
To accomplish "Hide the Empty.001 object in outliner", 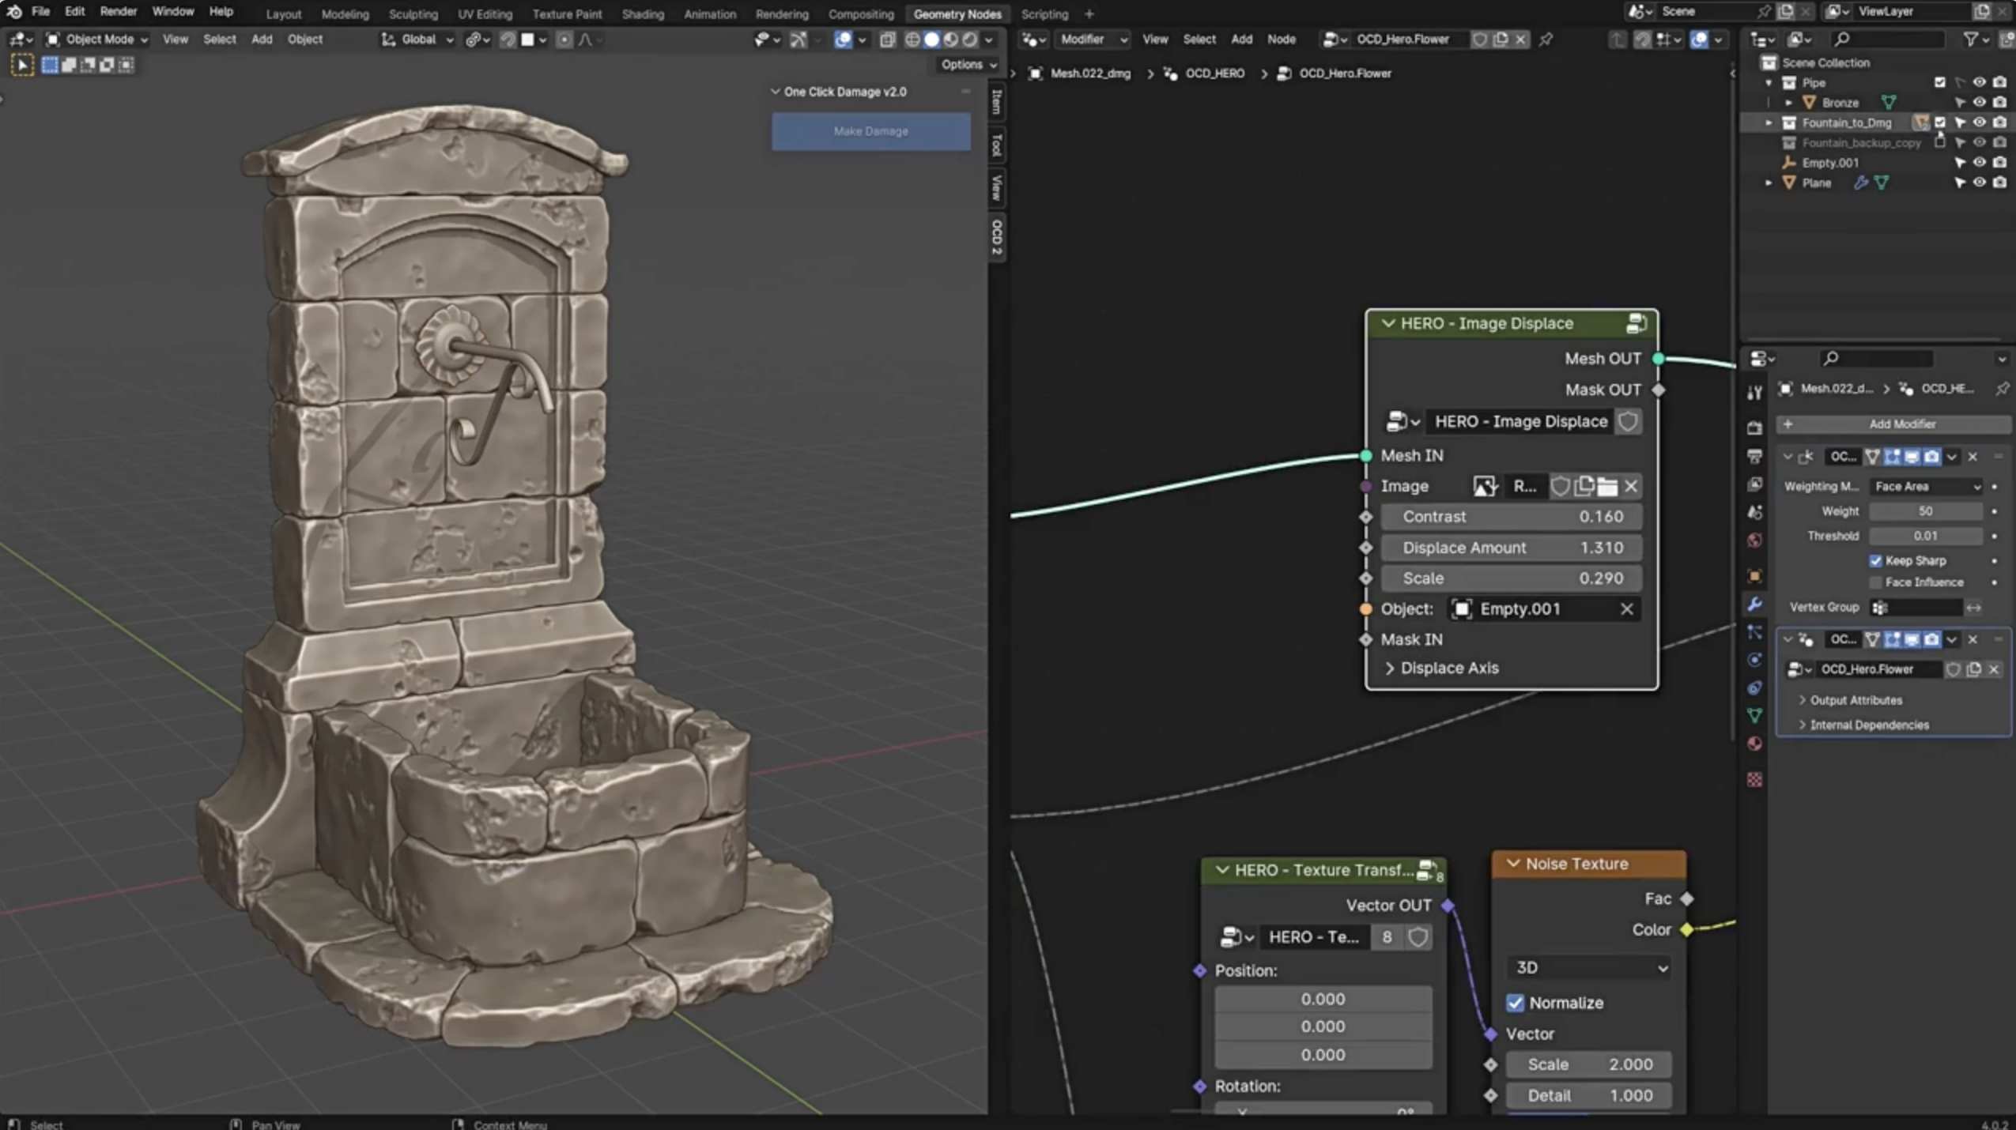I will tap(1979, 163).
